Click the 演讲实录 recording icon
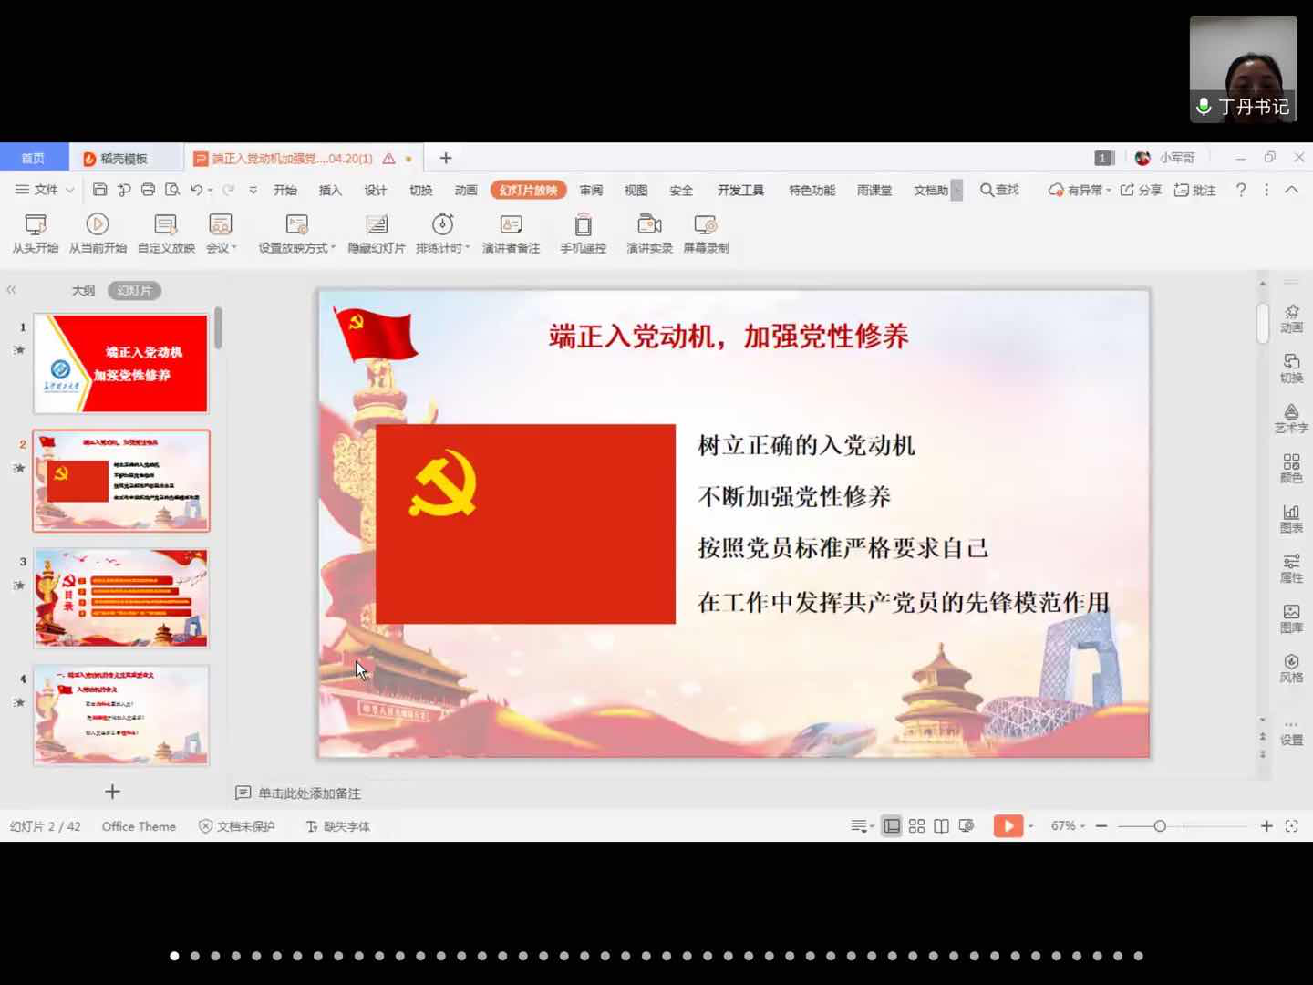Screen dimensions: 1313x985 pos(649,224)
